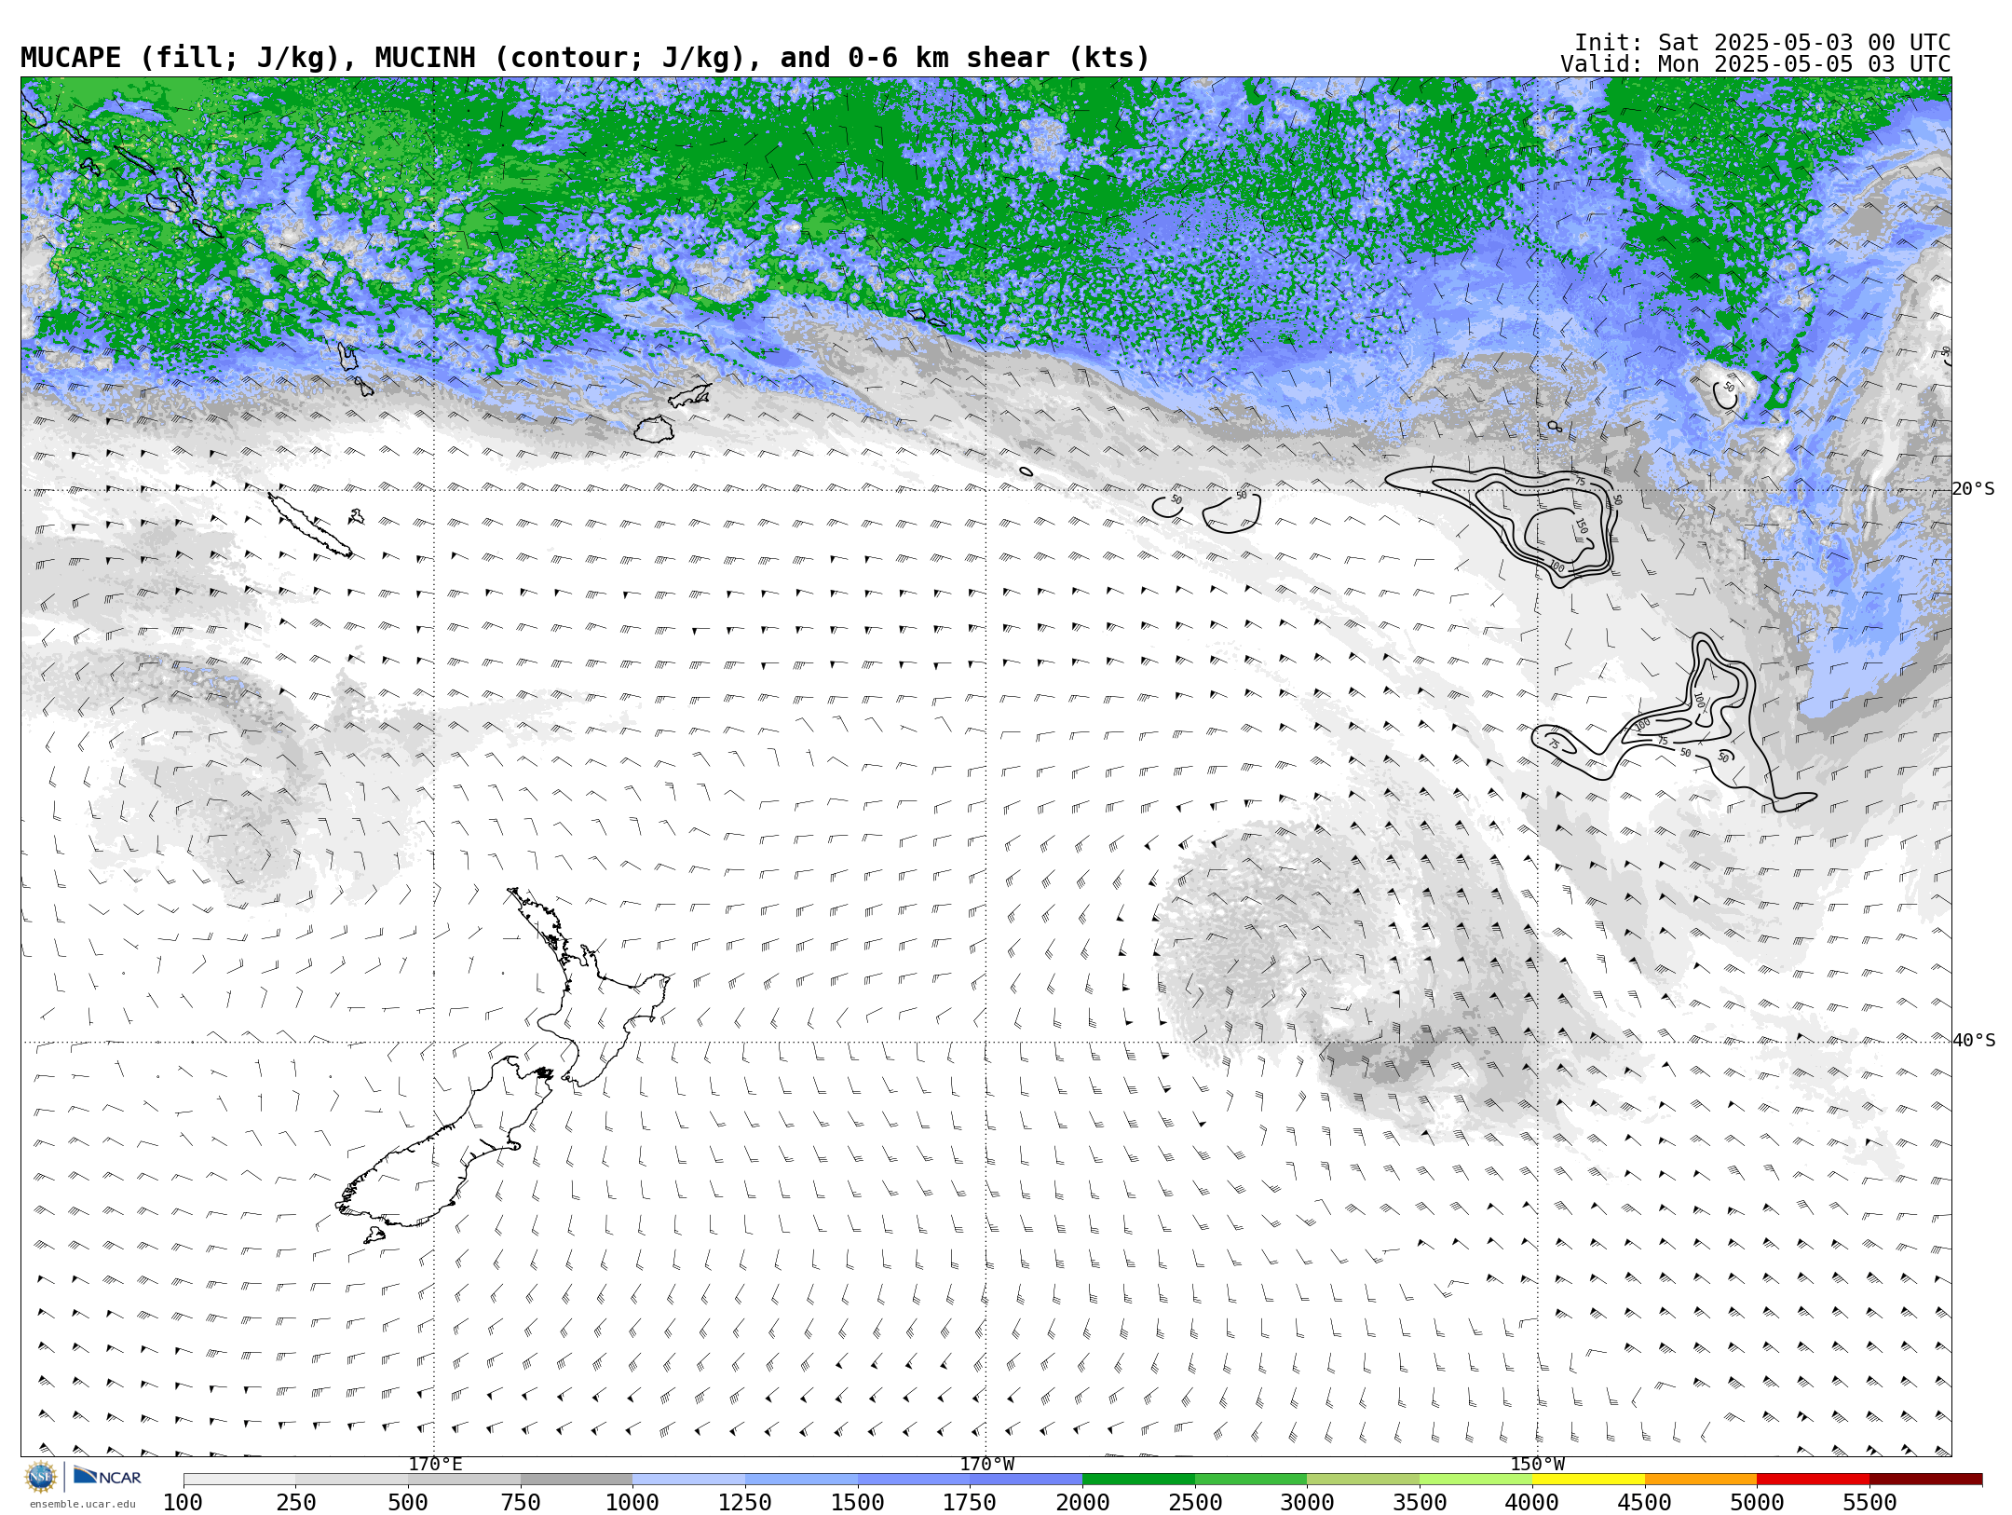Click the colorbar label 100
The image size is (2012, 1515).
tap(183, 1503)
